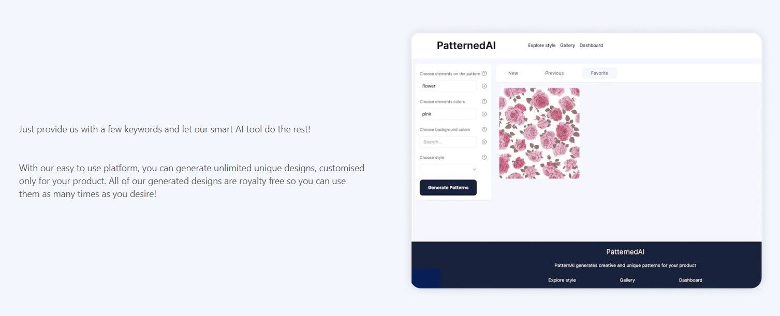Click the add icon beside pink elements color

(x=484, y=114)
